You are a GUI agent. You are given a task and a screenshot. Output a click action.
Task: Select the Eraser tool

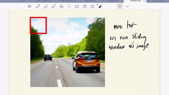coord(46,6)
